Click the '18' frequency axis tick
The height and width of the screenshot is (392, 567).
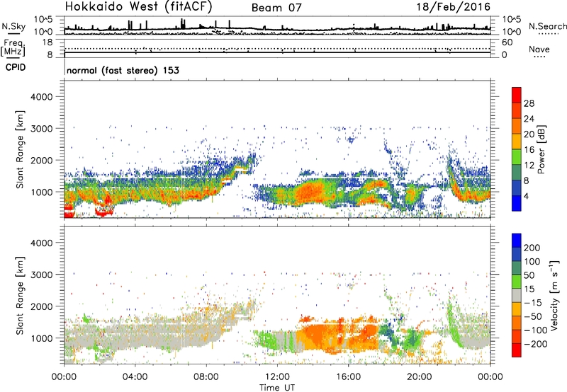47,42
